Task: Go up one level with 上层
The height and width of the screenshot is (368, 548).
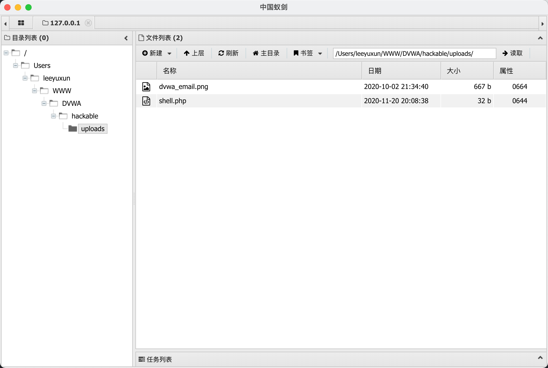Action: pyautogui.click(x=194, y=53)
